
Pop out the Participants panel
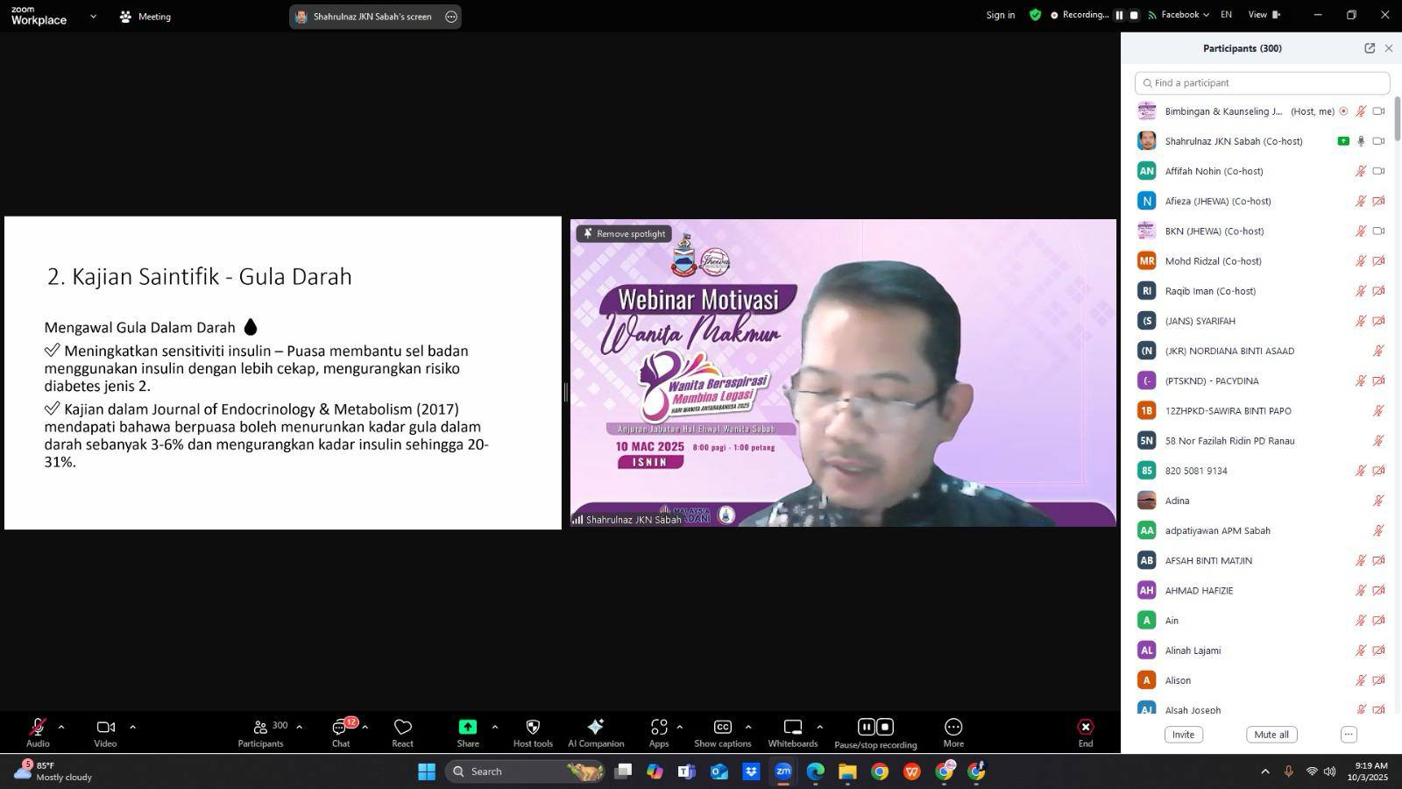click(x=1370, y=48)
